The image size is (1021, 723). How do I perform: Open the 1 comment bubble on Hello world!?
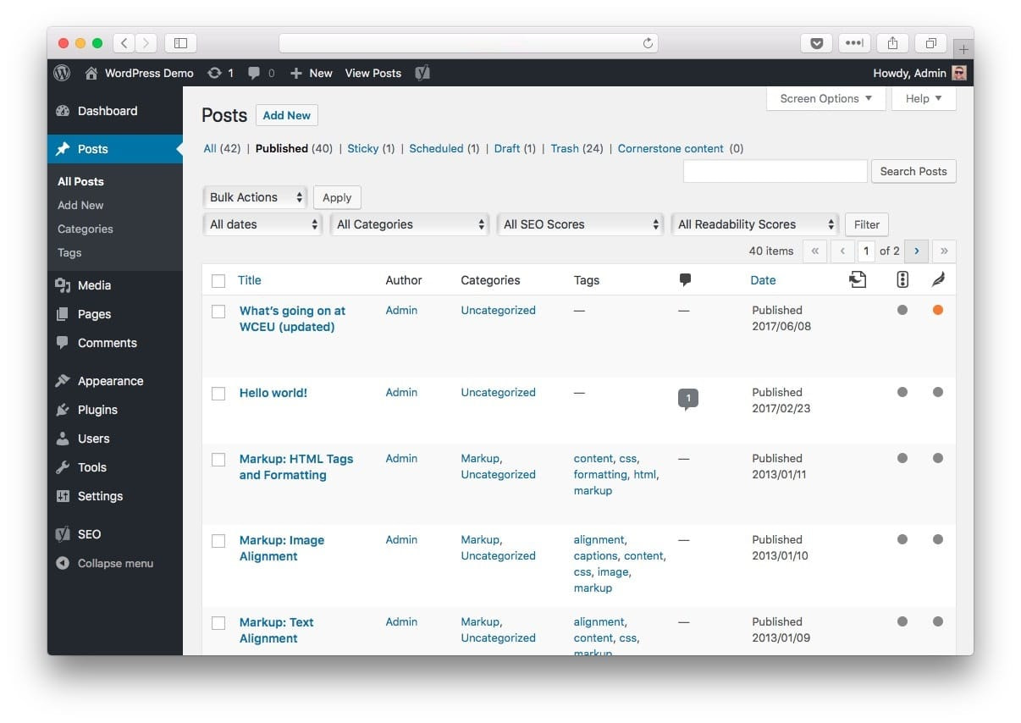pos(688,399)
